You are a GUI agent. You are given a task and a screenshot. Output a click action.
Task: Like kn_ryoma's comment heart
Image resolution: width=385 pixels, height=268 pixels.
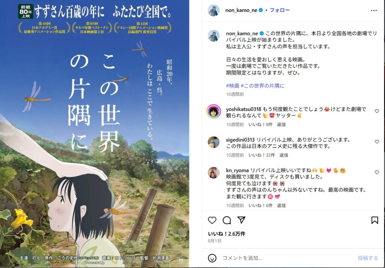(x=377, y=172)
